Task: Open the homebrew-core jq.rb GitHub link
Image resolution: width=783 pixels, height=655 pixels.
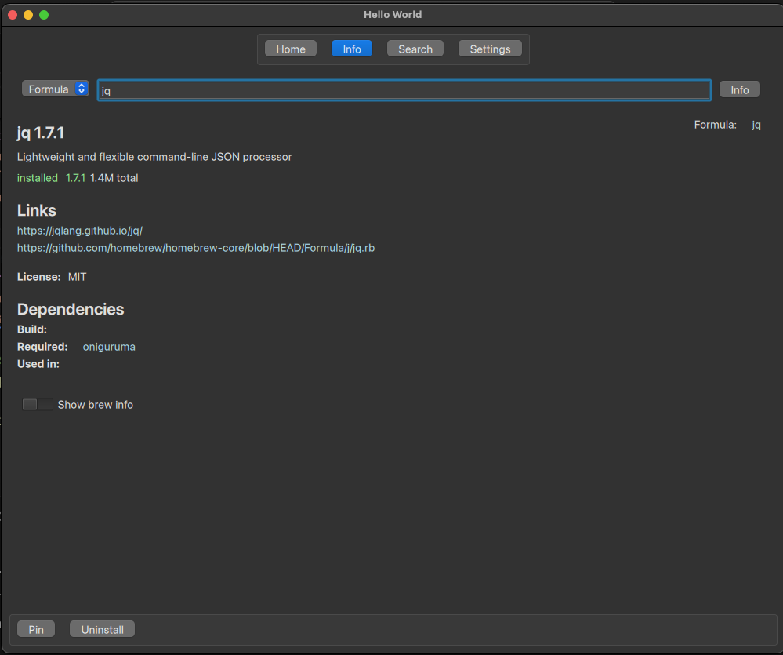Action: (196, 248)
